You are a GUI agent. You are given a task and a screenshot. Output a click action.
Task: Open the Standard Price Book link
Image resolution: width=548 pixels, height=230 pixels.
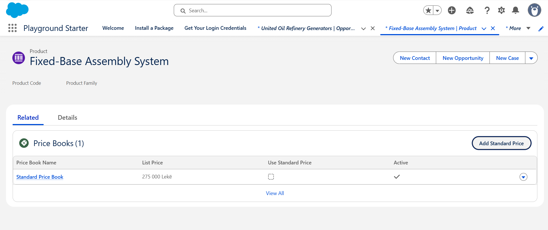pos(40,177)
